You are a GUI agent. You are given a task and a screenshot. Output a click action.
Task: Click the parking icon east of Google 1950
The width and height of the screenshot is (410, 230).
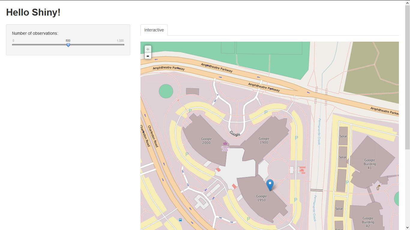pyautogui.click(x=296, y=200)
